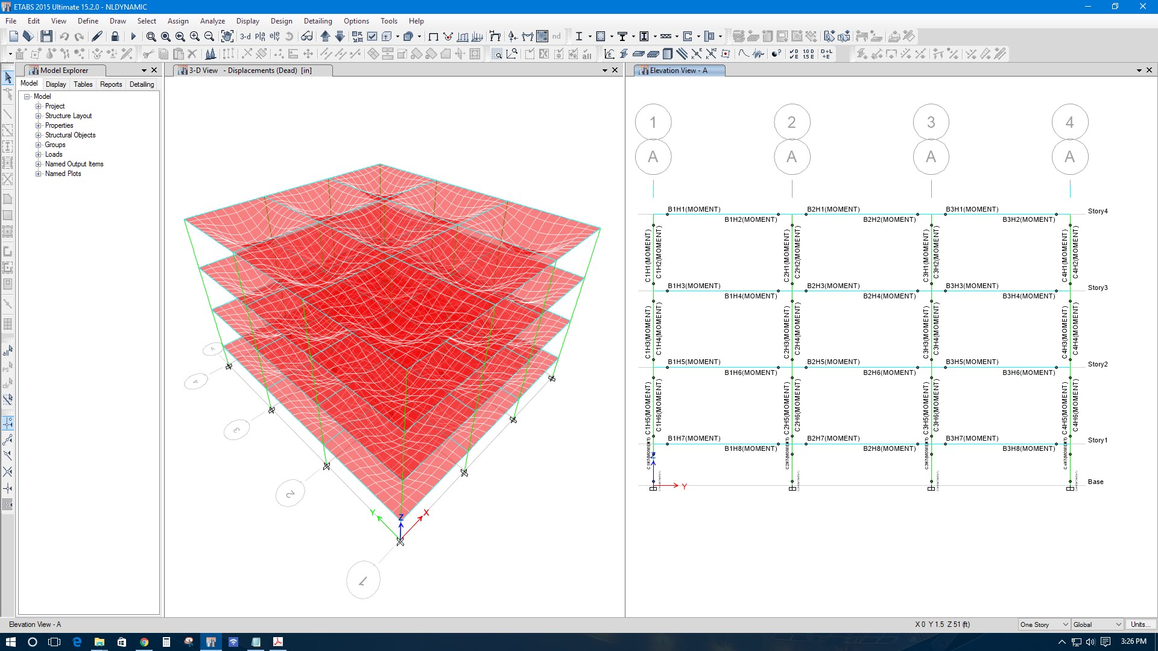1158x651 pixels.
Task: Expand the Structure Layout tree node
Action: click(x=38, y=115)
